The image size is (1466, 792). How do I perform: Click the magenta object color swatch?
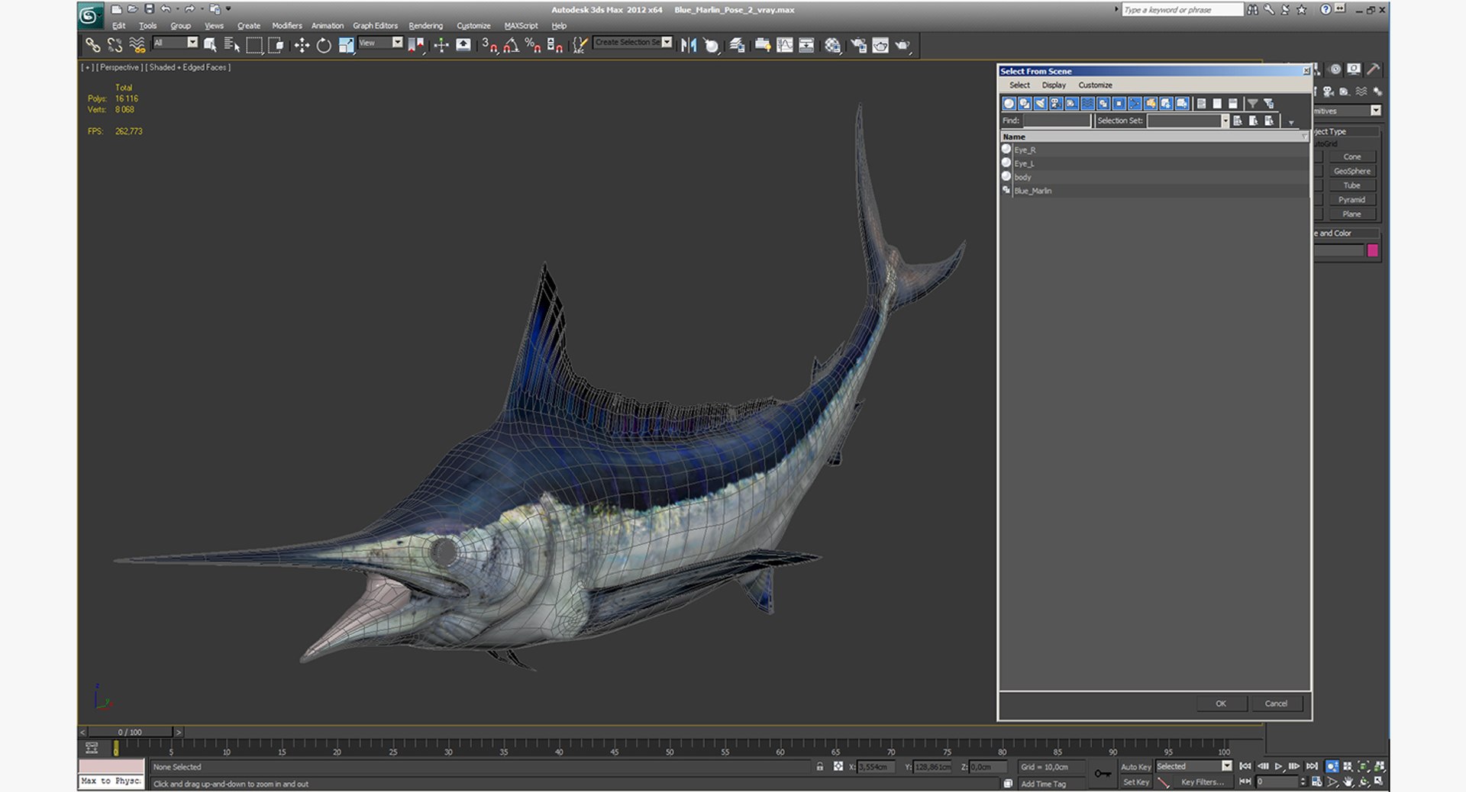1372,250
